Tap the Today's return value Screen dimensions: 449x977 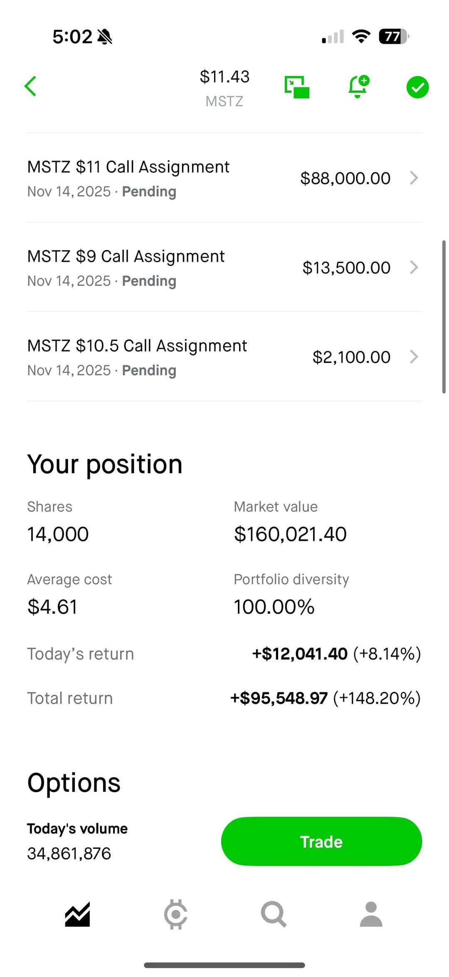[336, 654]
